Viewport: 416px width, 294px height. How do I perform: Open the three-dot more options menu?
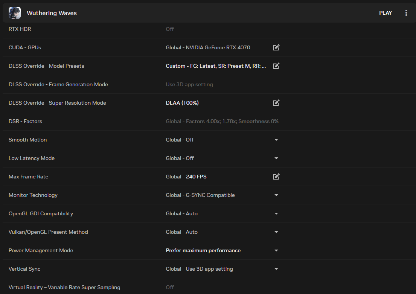406,13
